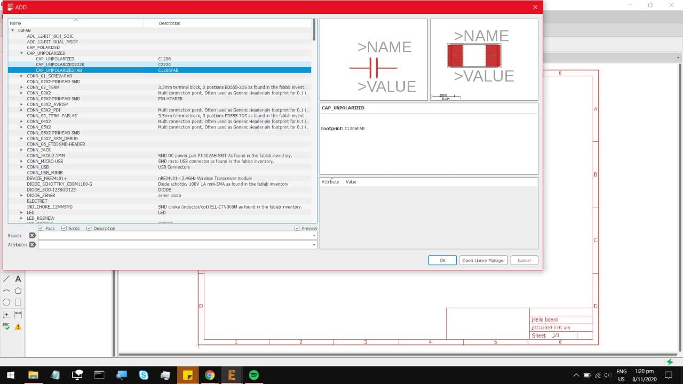Click the library list vertical scrollbar
683x384 pixels.
click(314, 30)
